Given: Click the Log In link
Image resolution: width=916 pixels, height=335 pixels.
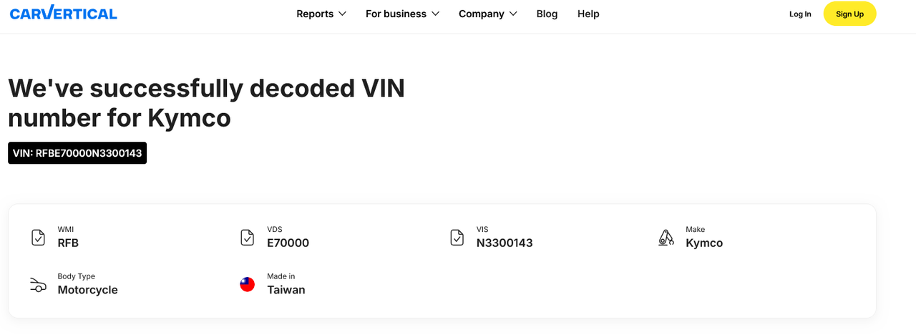Looking at the screenshot, I should pos(800,14).
